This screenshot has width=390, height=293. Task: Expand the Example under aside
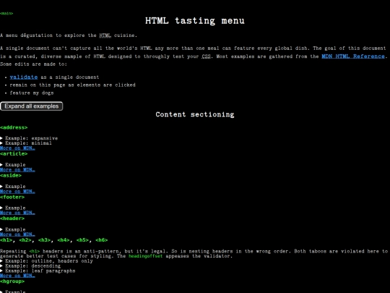click(x=13, y=187)
